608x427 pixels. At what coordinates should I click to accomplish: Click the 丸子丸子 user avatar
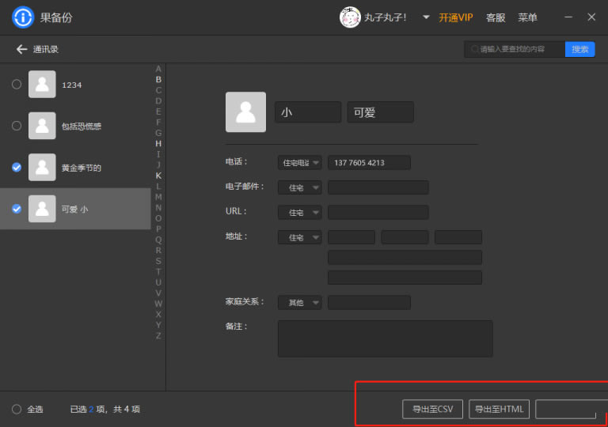click(350, 17)
